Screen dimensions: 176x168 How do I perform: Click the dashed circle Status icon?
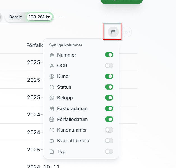[x=52, y=87]
